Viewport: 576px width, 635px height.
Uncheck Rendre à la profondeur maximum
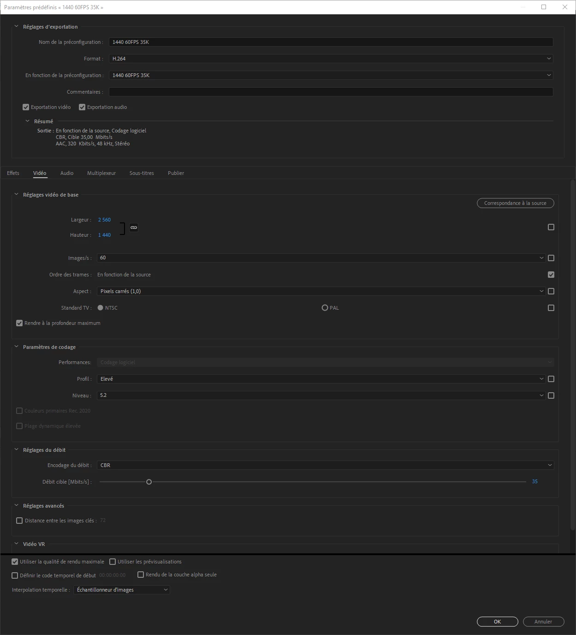click(x=19, y=323)
